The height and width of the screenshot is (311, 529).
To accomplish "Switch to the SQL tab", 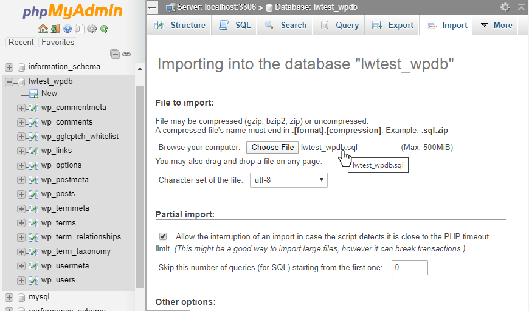I will (235, 26).
